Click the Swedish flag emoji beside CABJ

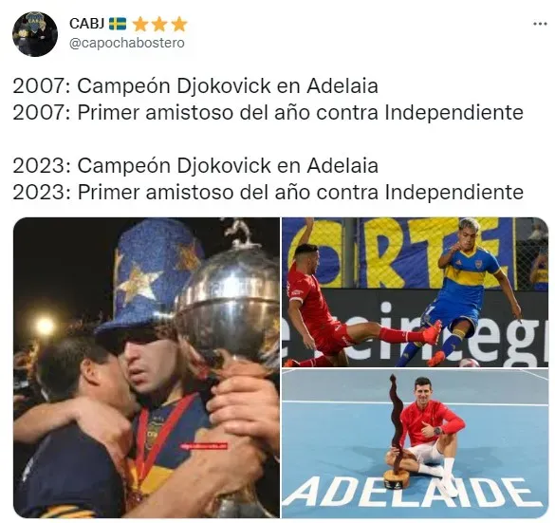coord(117,24)
